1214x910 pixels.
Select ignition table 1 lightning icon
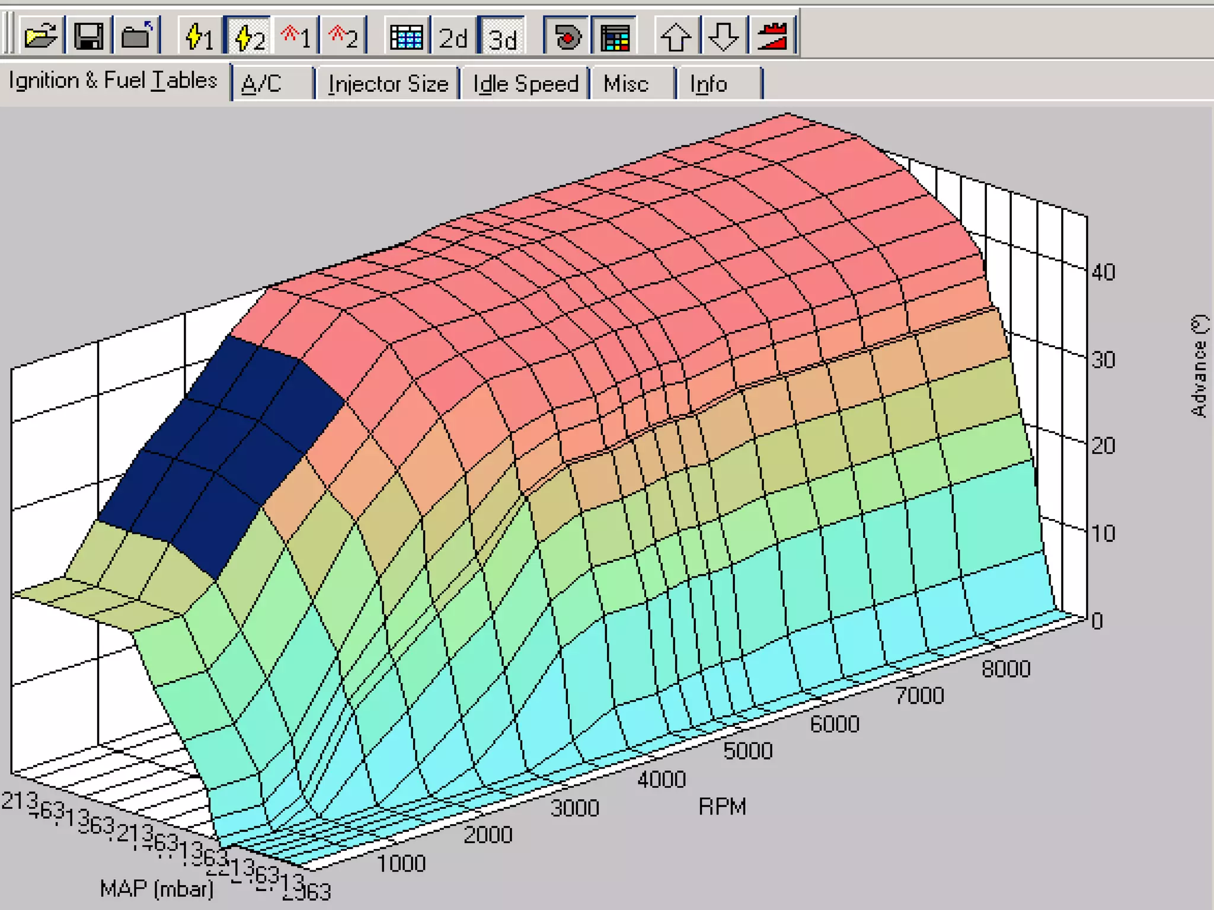[x=199, y=37]
